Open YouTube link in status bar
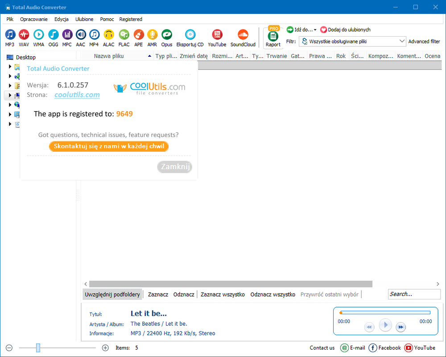This screenshot has height=357, width=446. pyautogui.click(x=420, y=348)
